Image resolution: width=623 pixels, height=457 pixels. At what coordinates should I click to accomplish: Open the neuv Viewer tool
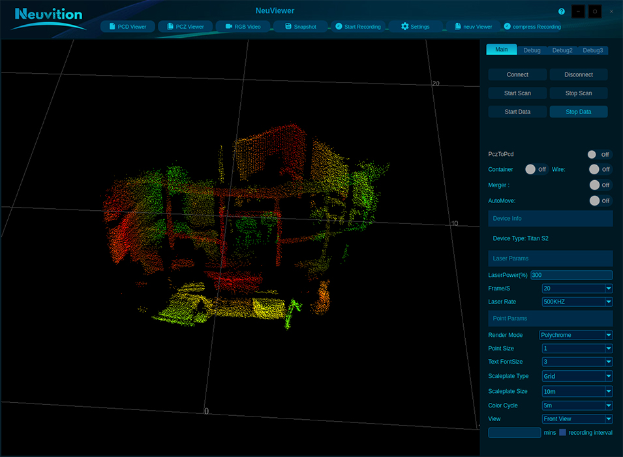click(473, 27)
